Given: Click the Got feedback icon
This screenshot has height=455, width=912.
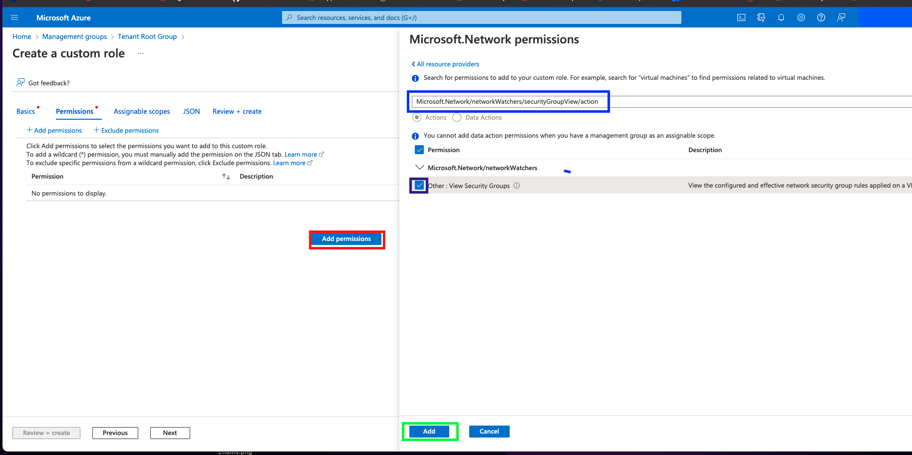Looking at the screenshot, I should coord(20,82).
